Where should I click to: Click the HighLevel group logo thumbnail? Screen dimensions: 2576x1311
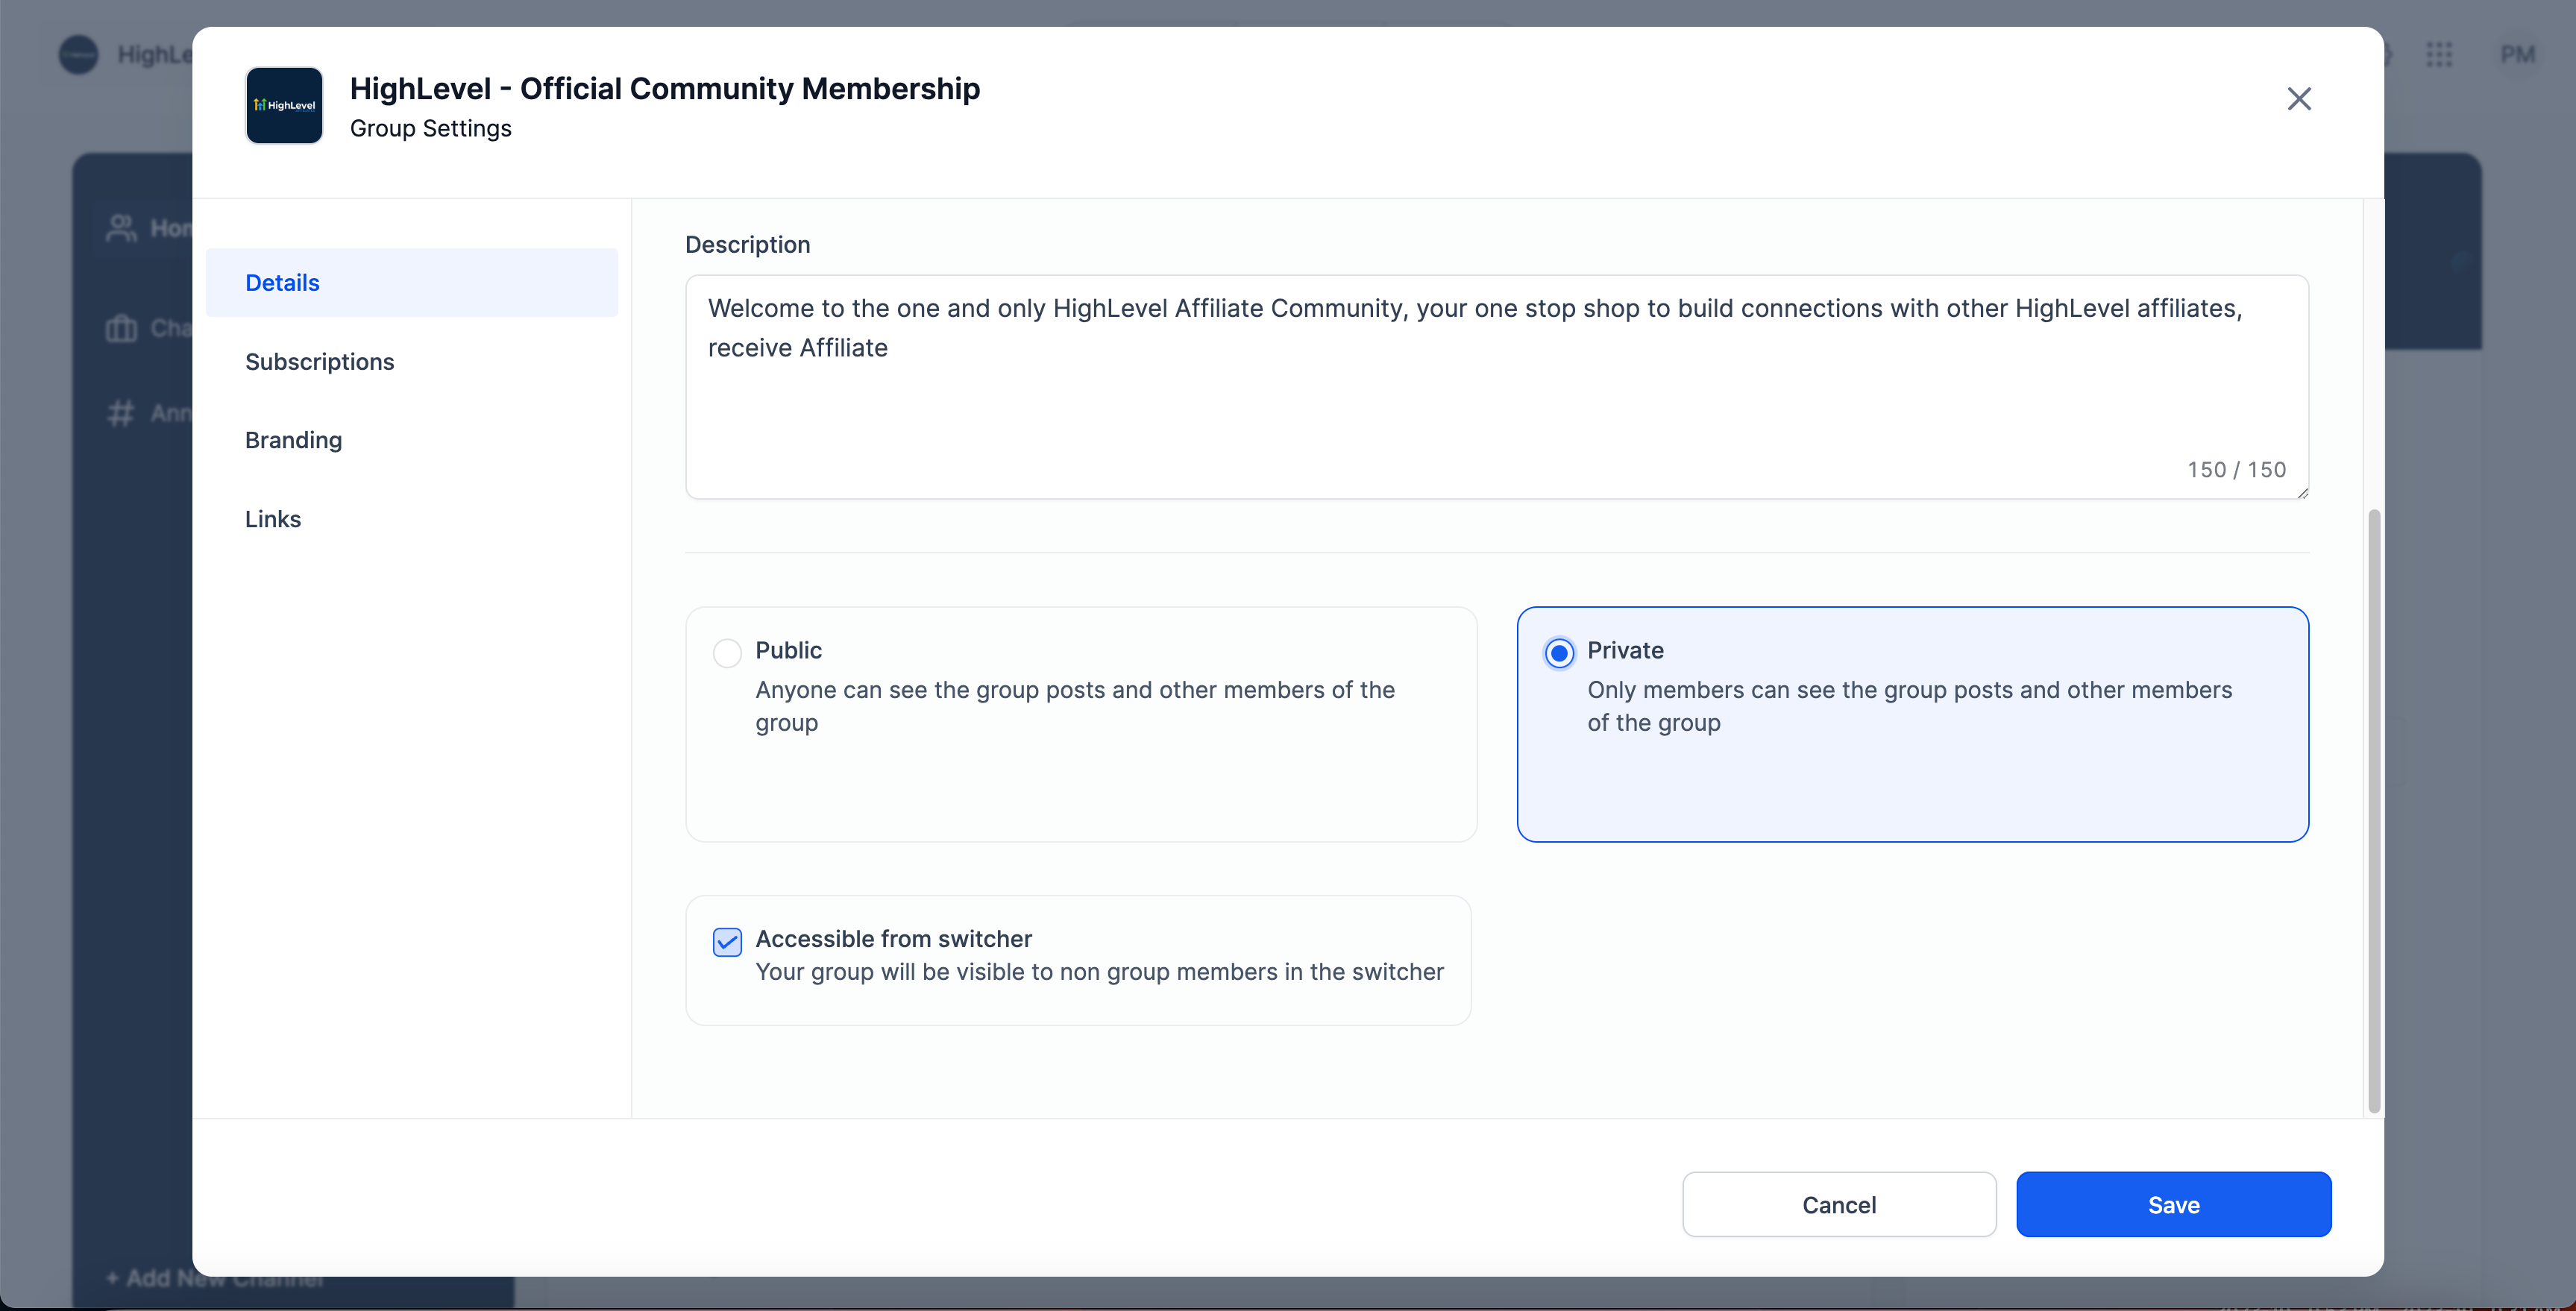[284, 105]
